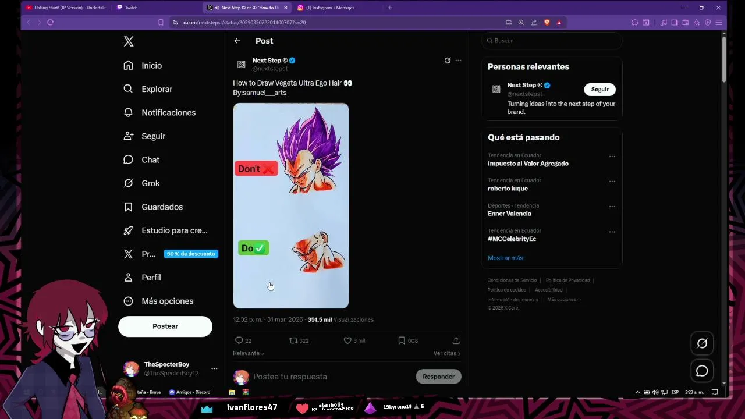Image resolution: width=745 pixels, height=419 pixels.
Task: Open the #MCCelebrityEc trend
Action: (x=512, y=239)
